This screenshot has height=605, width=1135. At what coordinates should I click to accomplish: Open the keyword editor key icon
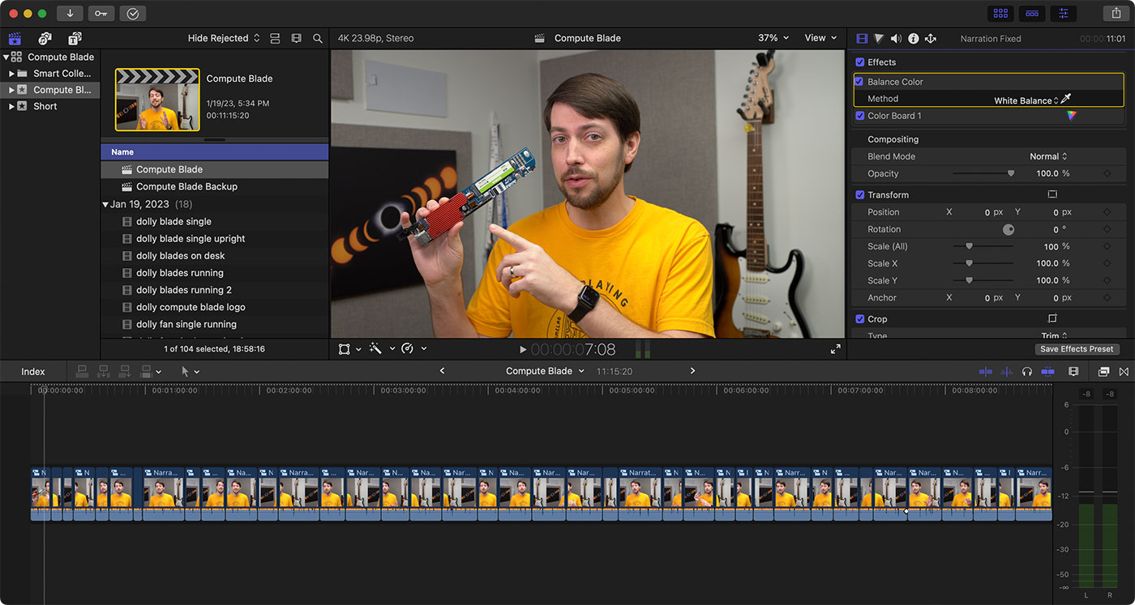tap(101, 13)
